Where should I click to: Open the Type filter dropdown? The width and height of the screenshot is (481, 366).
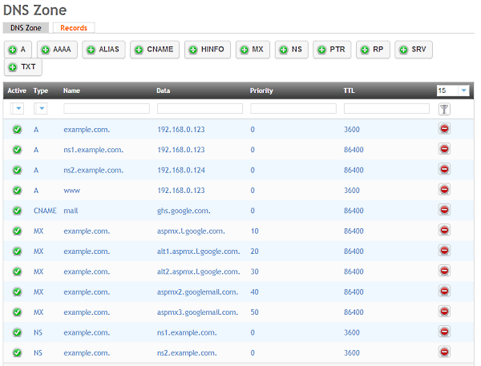(x=40, y=108)
